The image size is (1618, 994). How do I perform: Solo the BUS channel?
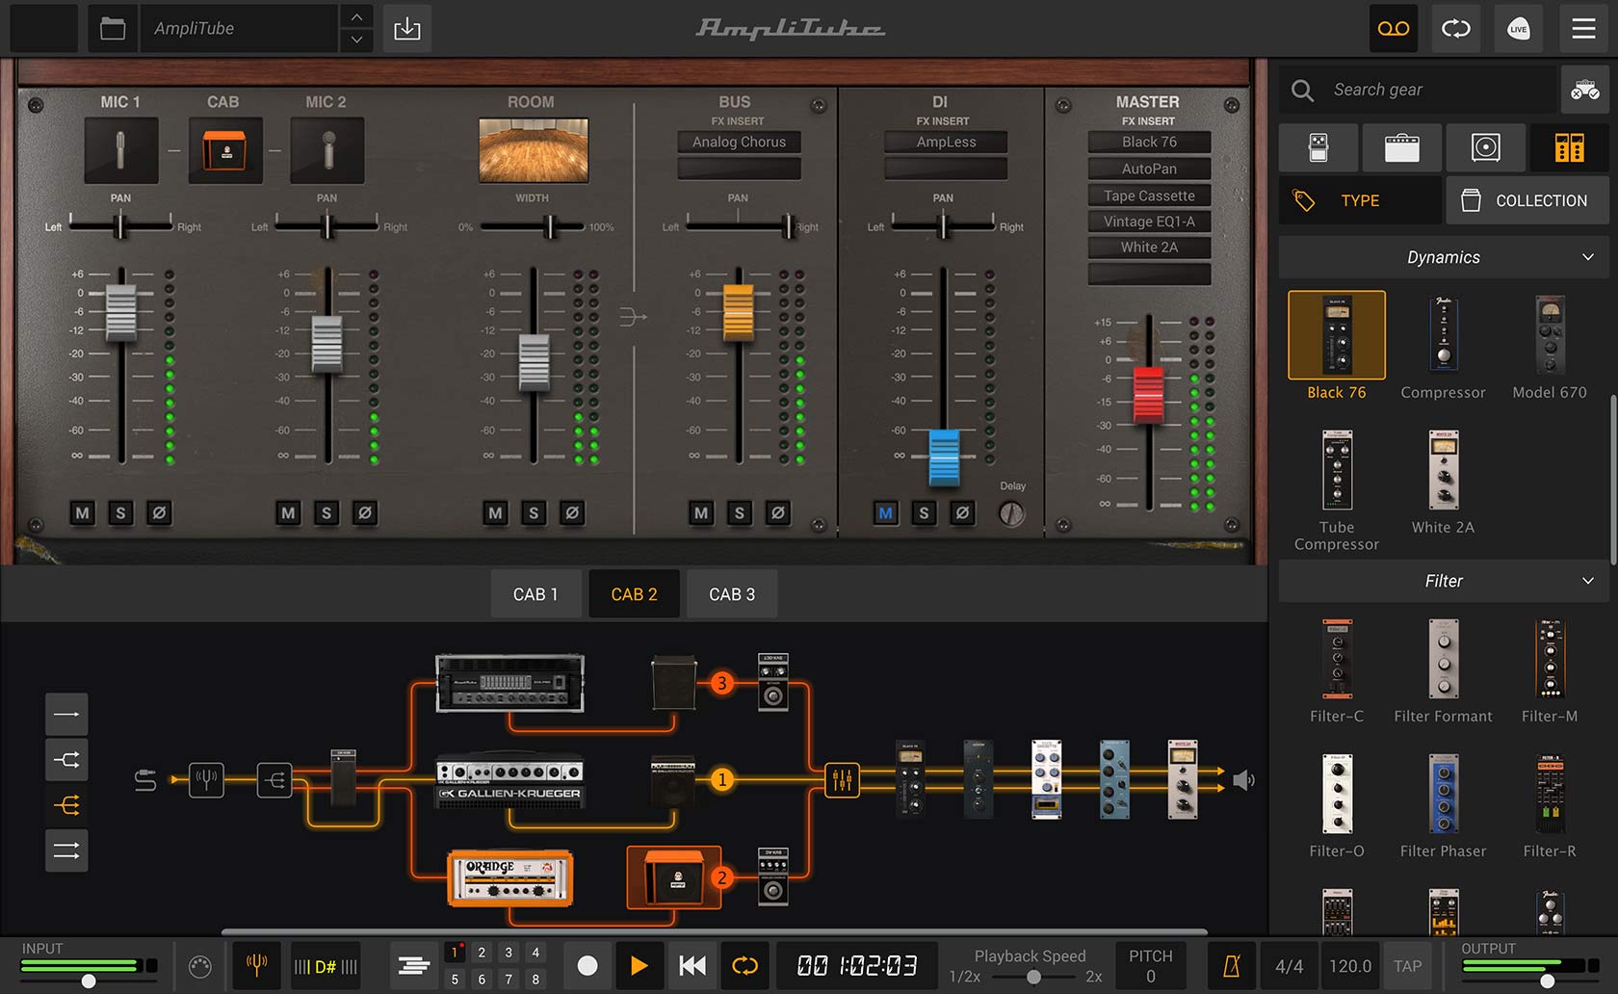(740, 513)
